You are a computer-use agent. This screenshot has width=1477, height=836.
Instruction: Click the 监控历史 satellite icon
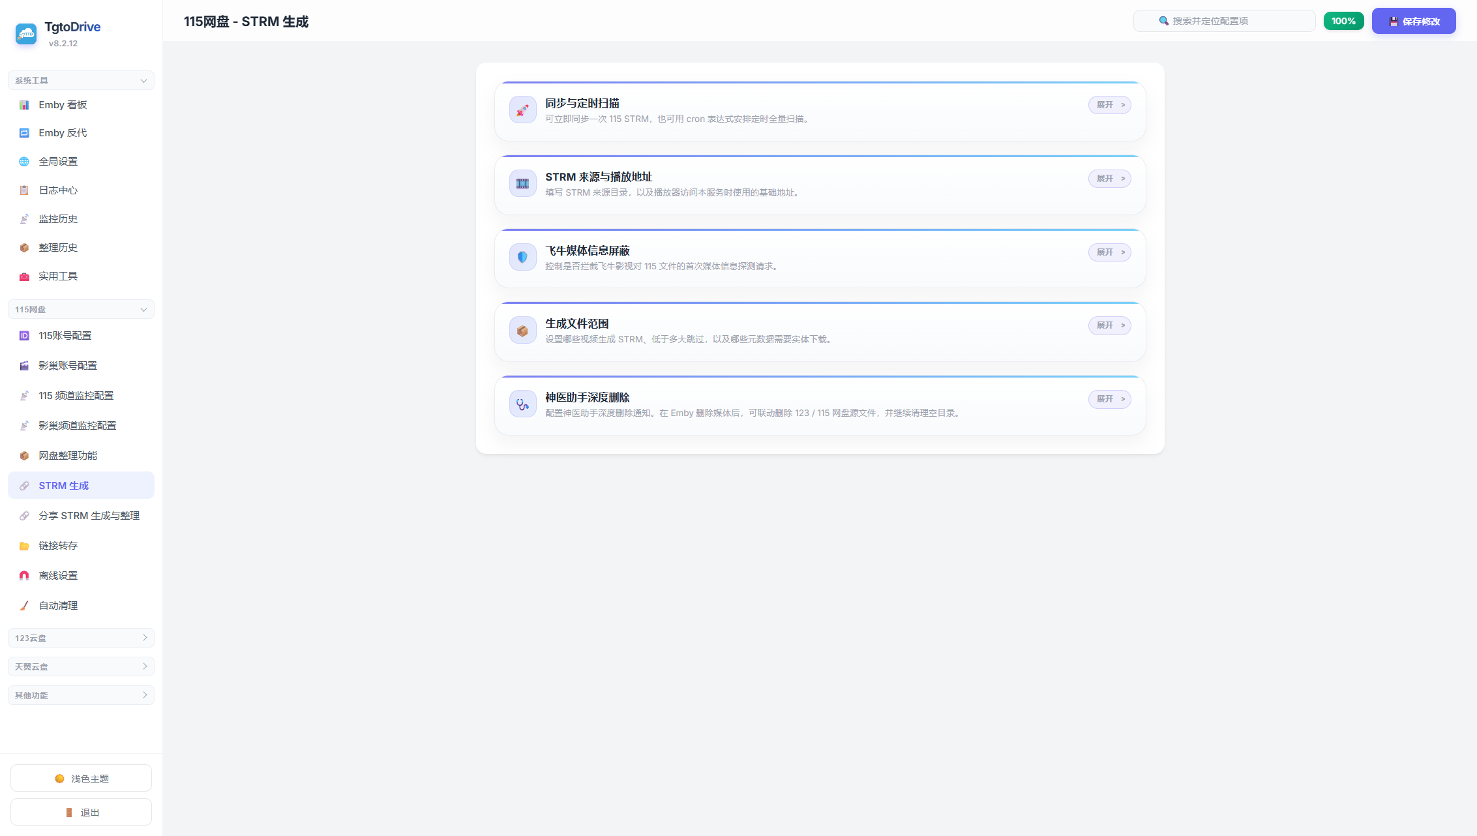(24, 219)
